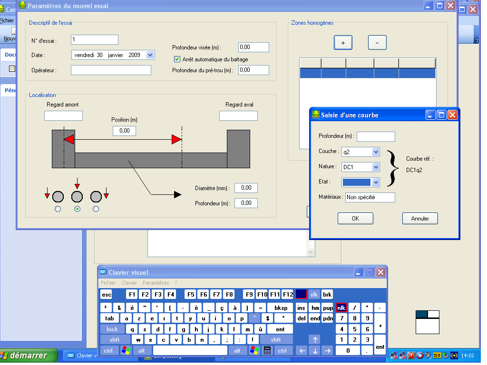Viewport: 487px width, 365px height.
Task: Toggle the caps lock key on the visual keyboard
Action: 112,329
